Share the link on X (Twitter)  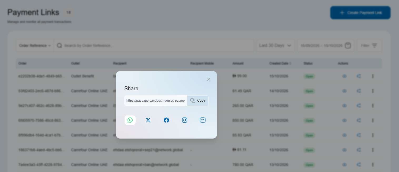(148, 120)
